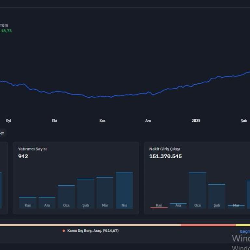Click the Yatırımcı Sayısı card title
This screenshot has height=250, width=250.
32,149
